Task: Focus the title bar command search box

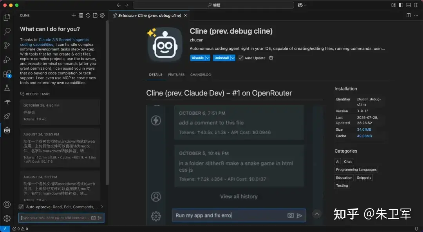Action: click(213, 5)
